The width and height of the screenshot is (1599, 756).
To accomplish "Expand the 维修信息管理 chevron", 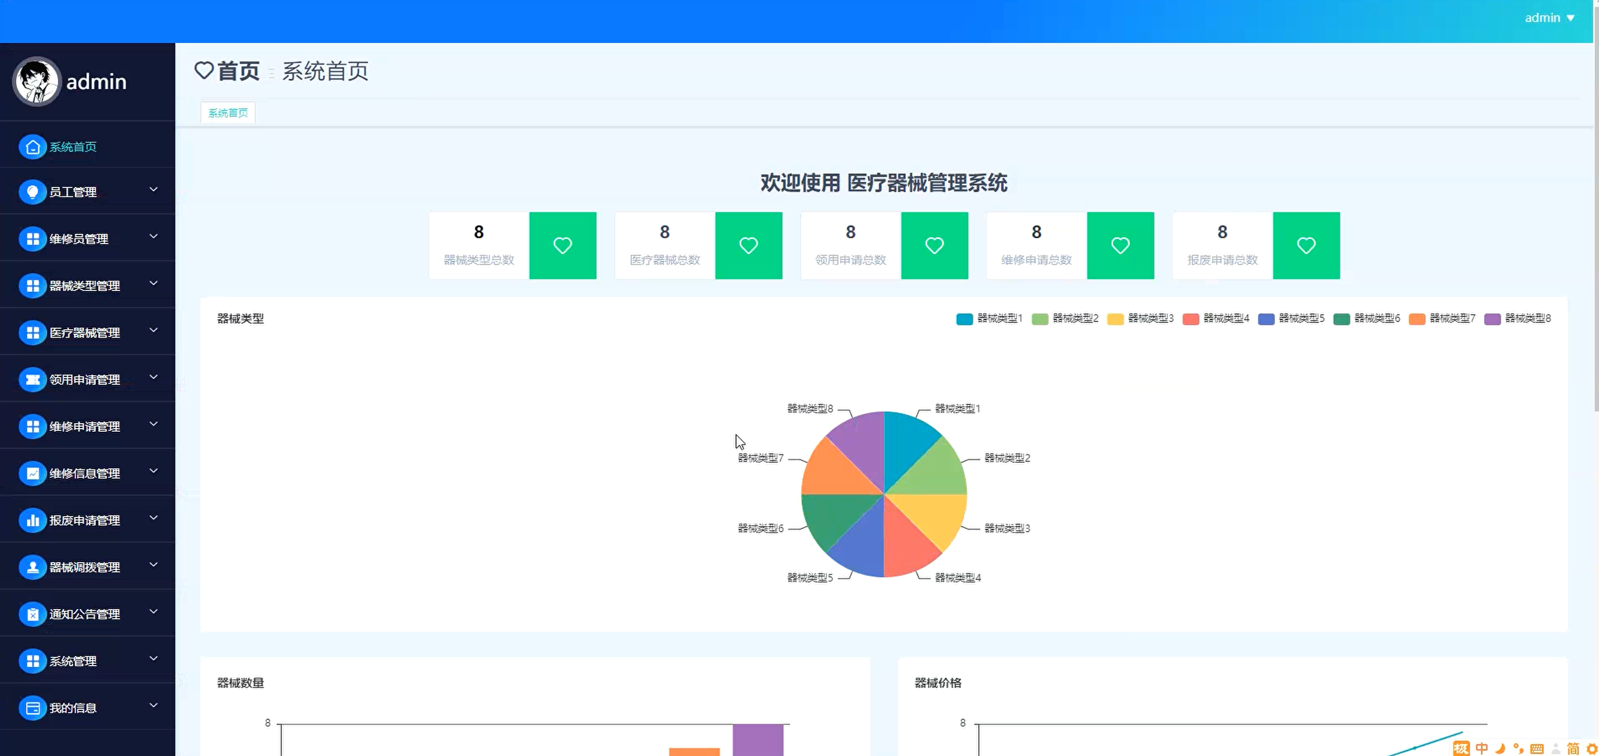I will 153,471.
